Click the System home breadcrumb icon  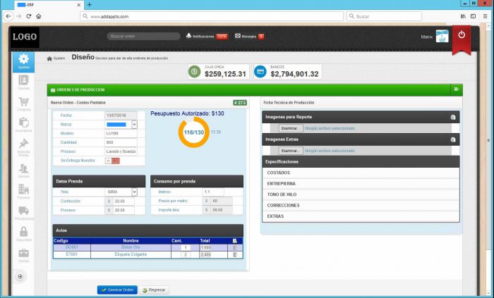tap(49, 58)
